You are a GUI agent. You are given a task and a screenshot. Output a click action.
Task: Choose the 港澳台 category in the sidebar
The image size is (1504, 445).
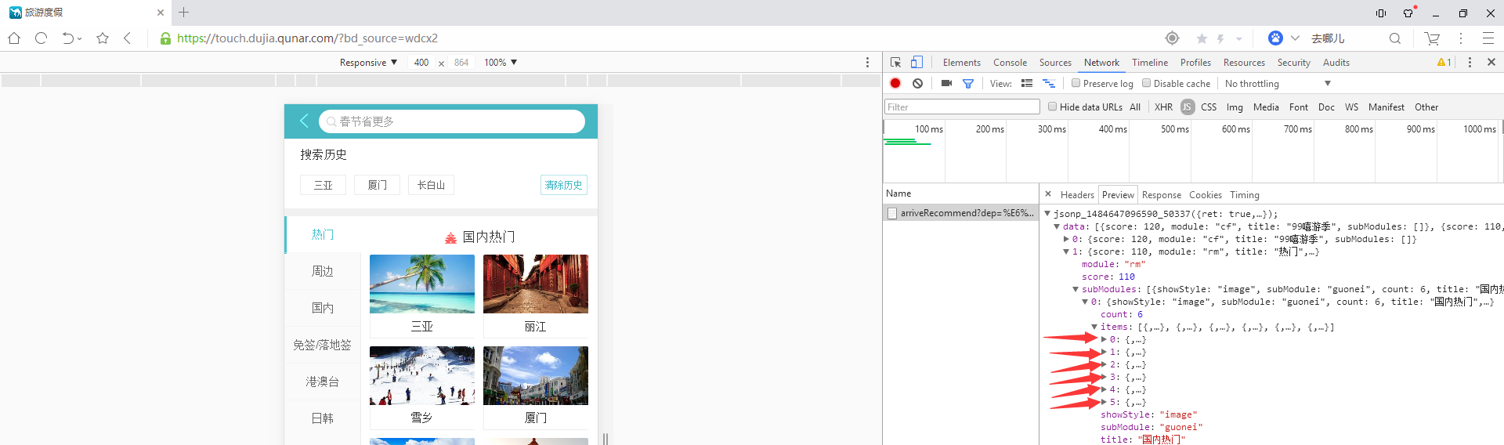click(x=323, y=382)
